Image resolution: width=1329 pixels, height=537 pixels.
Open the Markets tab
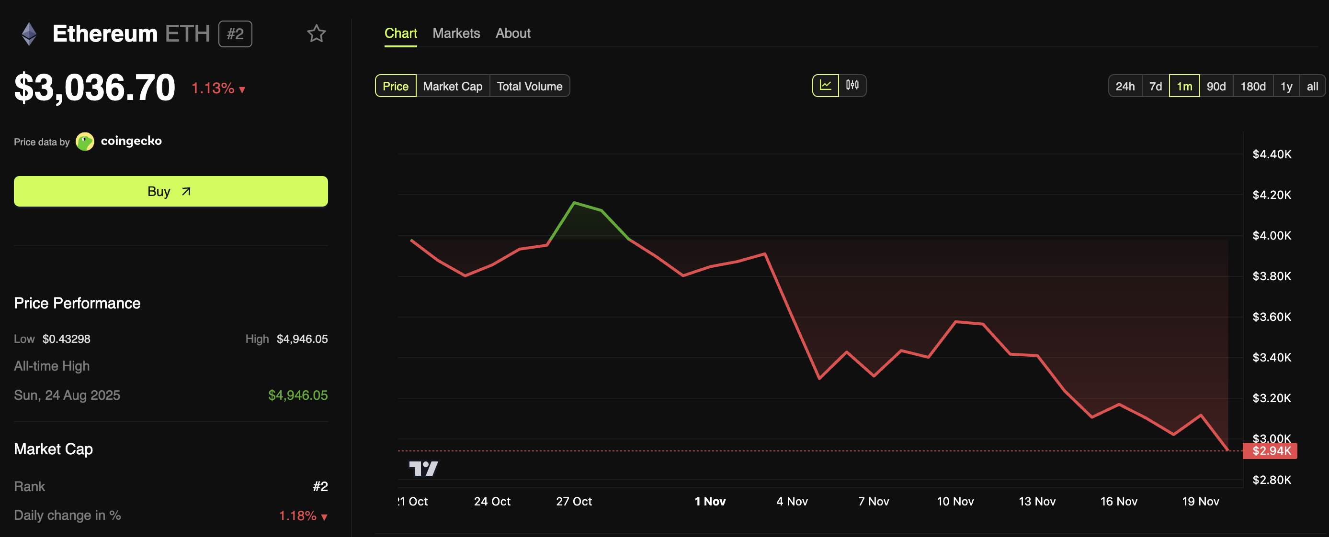pos(456,33)
